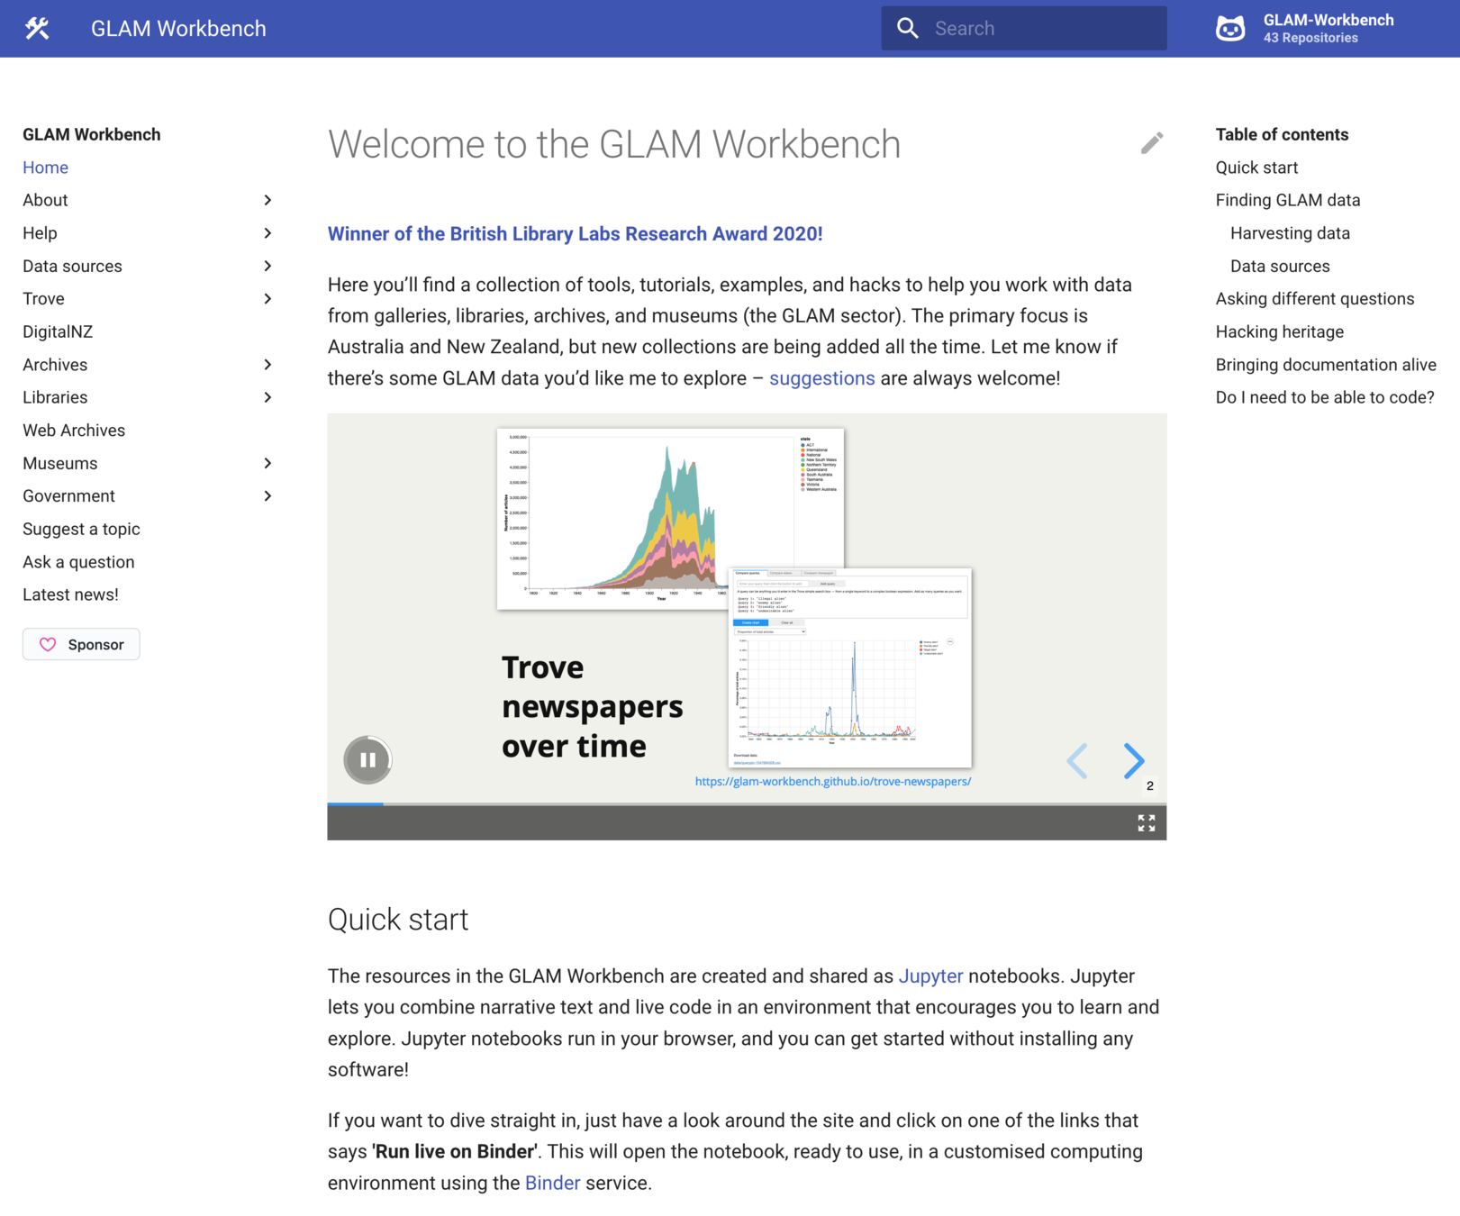Expand the Data sources chevron
Image resolution: width=1460 pixels, height=1216 pixels.
click(x=268, y=266)
